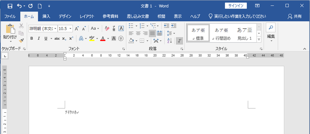Viewport: 310px width, 134px height.
Task: Switch to the 校閲 tab
Action: [x=161, y=17]
